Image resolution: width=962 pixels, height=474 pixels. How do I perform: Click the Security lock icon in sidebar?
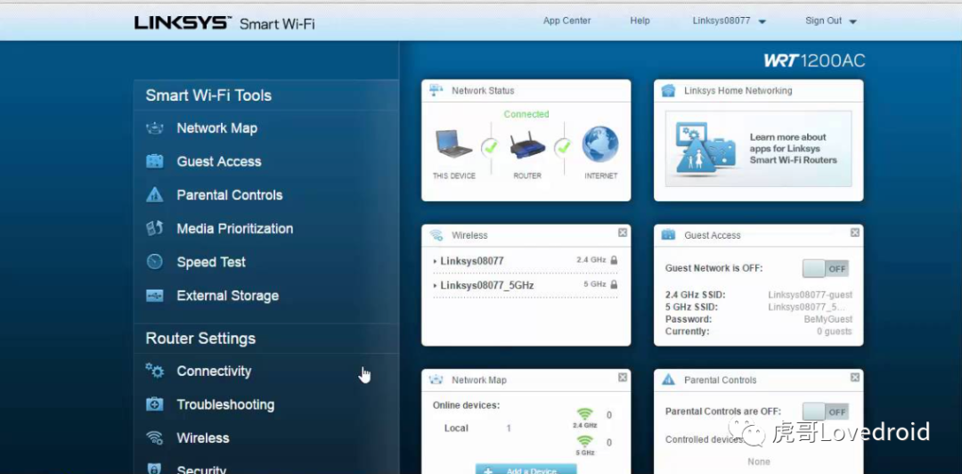click(154, 469)
